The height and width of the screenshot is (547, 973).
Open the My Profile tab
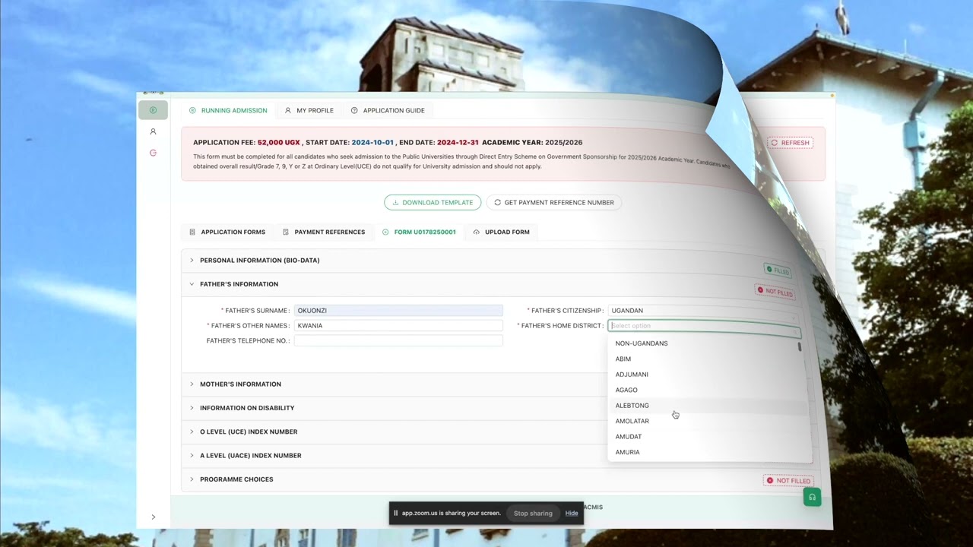coord(309,110)
